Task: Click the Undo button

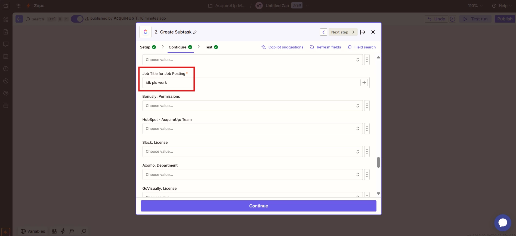Action: (x=436, y=19)
